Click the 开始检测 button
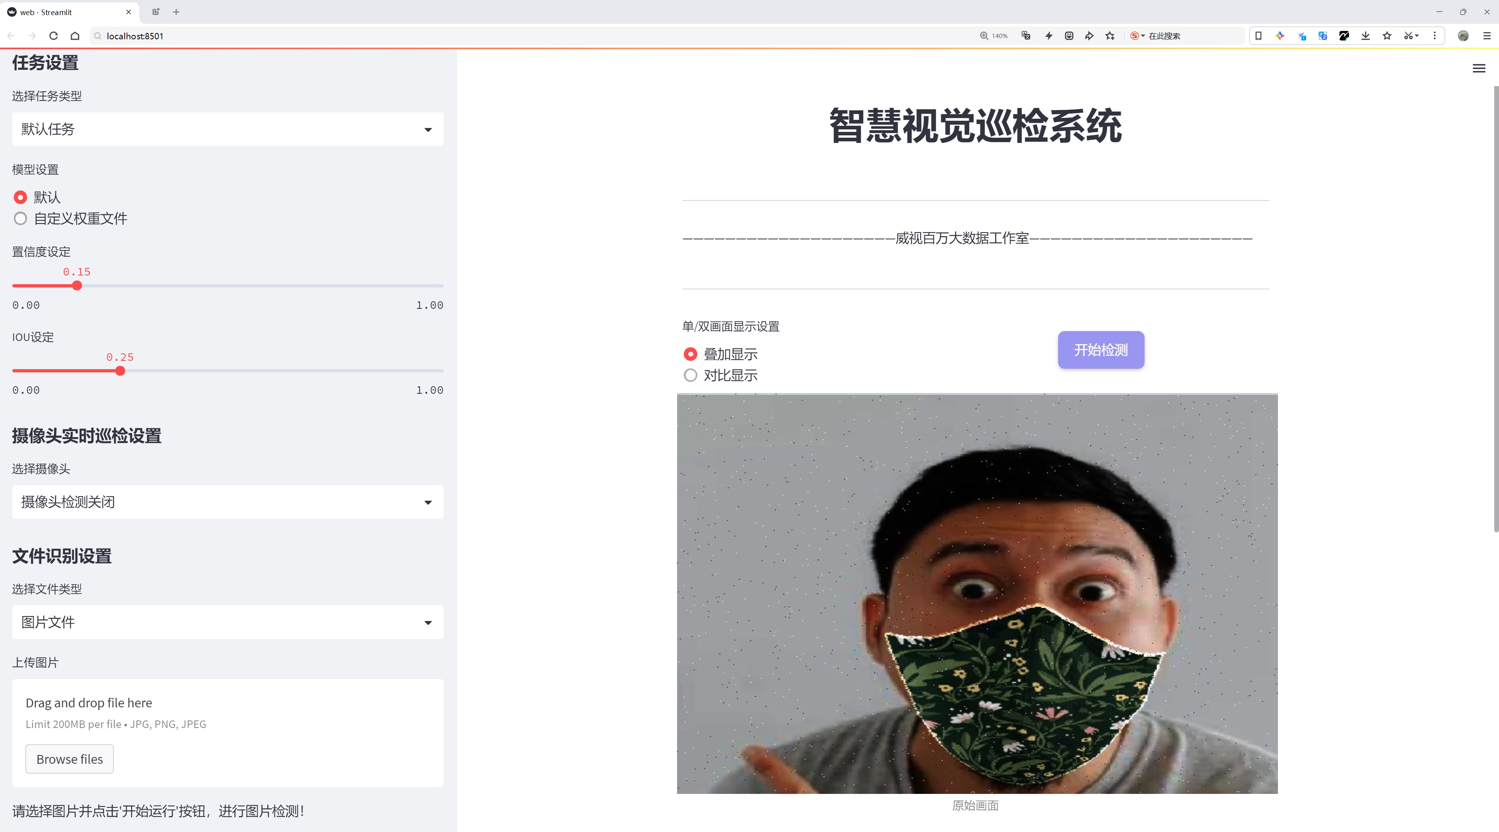Viewport: 1499px width, 832px height. (x=1101, y=350)
